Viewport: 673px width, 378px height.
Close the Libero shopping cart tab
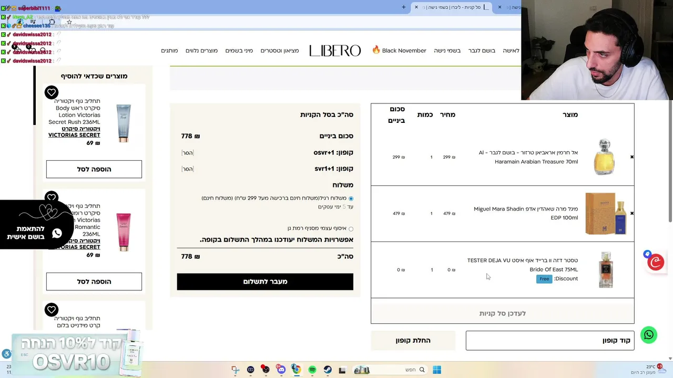(416, 7)
